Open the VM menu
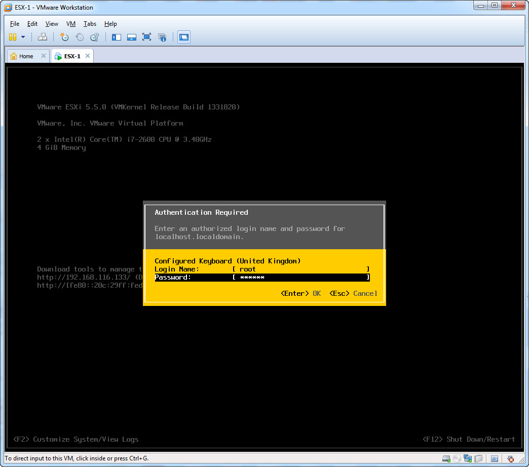529x467 pixels. click(x=71, y=24)
